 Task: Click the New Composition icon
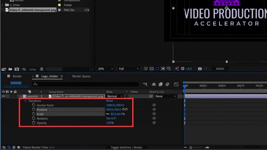point(17,69)
